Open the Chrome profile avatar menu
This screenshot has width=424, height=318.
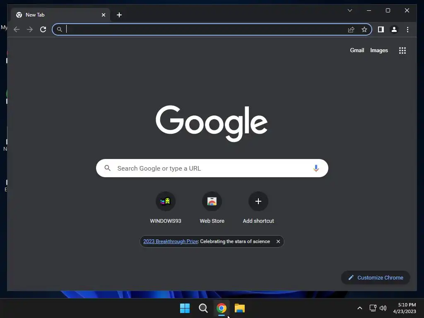tap(394, 29)
